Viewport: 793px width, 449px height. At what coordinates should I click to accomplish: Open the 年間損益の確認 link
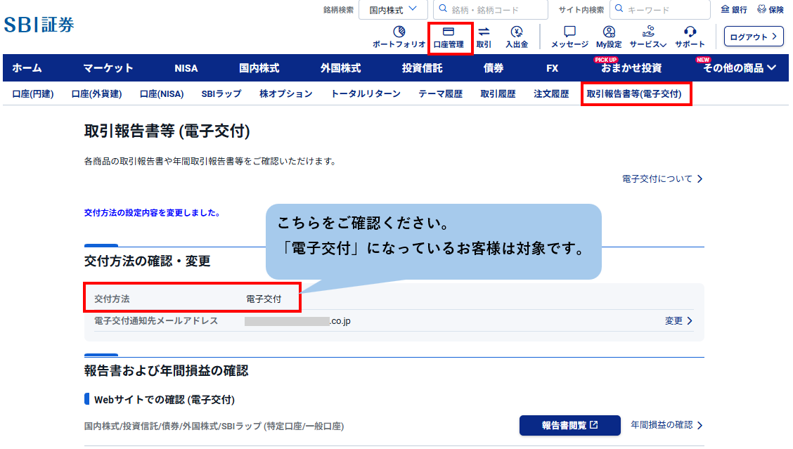pos(667,424)
